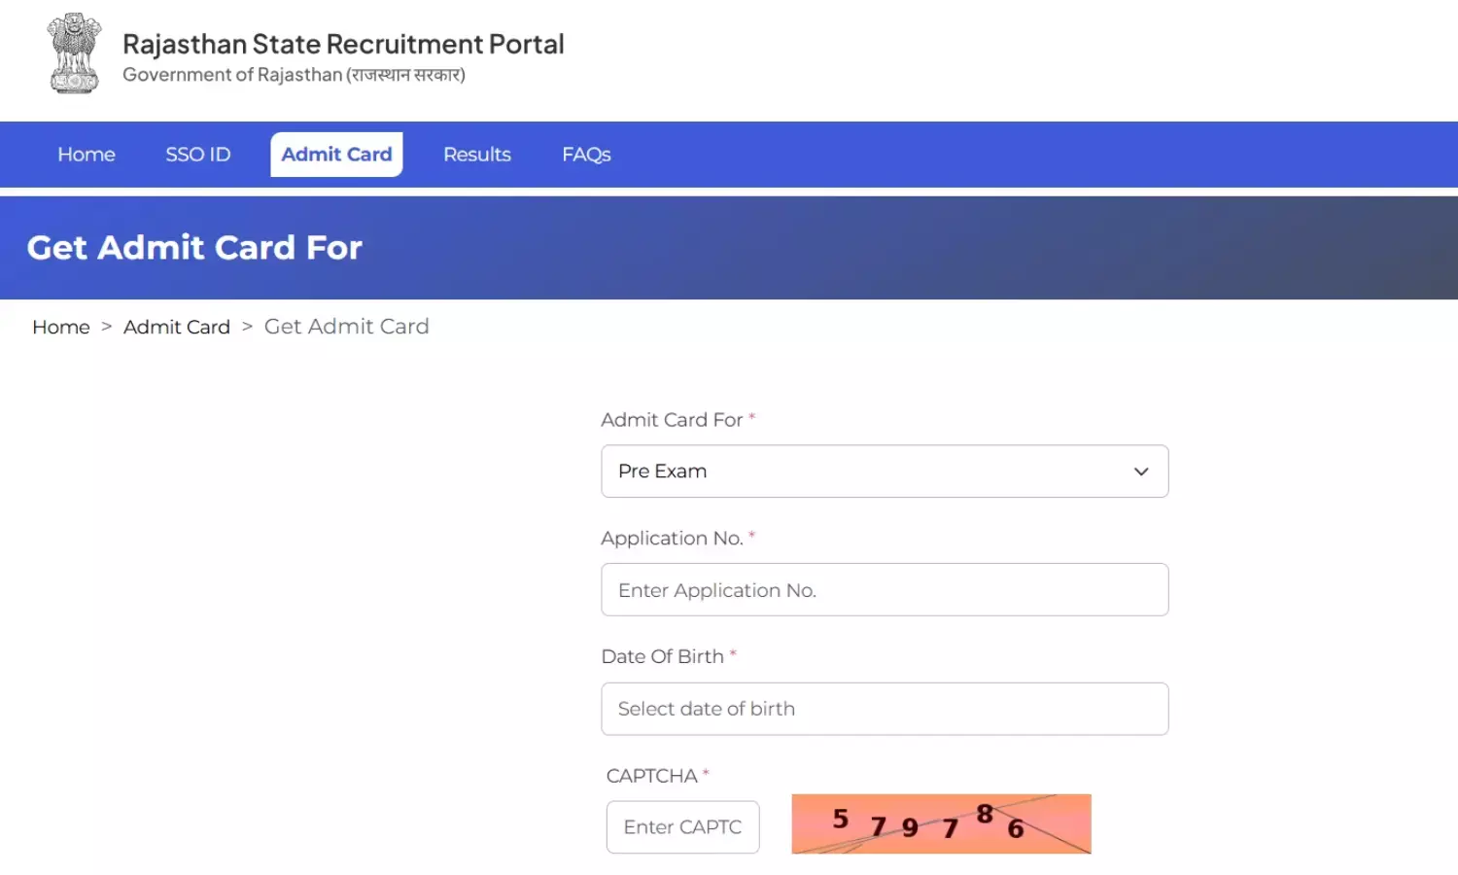The image size is (1458, 875).
Task: Click the Date Of Birth field label
Action: tap(663, 656)
